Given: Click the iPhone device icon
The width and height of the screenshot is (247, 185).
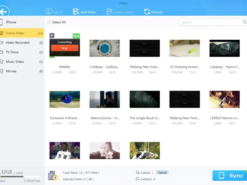Looking at the screenshot, I should [x=1, y=22].
